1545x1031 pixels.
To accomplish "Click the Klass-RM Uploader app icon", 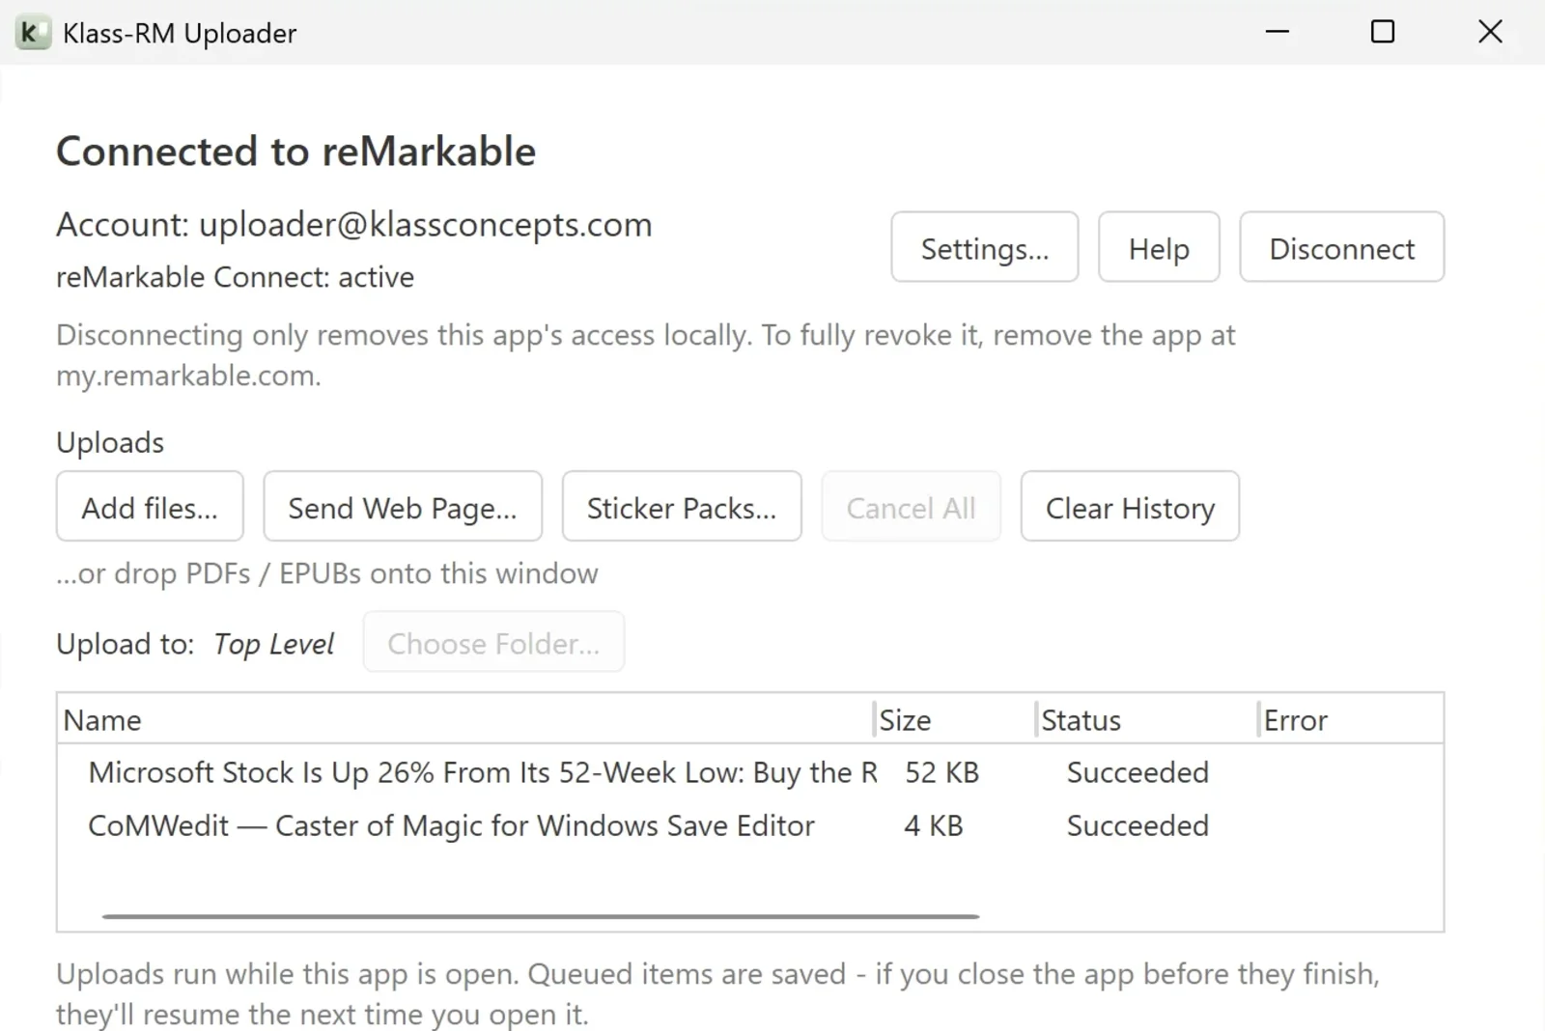I will point(33,33).
